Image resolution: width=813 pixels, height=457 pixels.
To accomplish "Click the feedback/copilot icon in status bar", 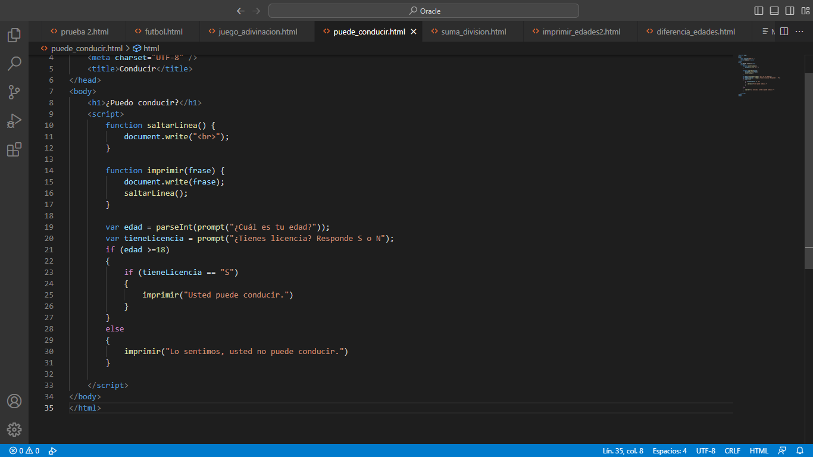I will pos(782,450).
